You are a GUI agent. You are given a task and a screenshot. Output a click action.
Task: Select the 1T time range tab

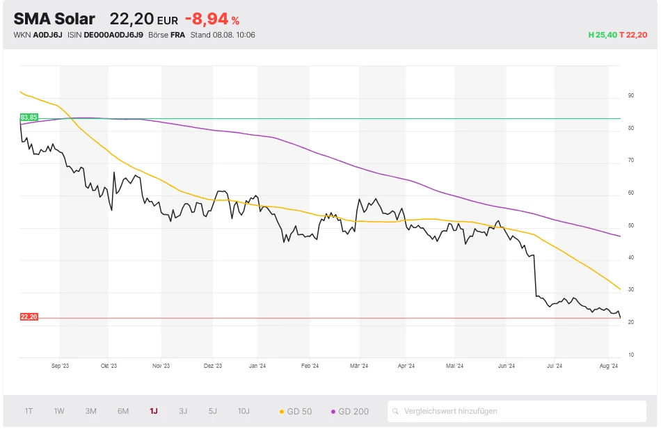(x=29, y=411)
